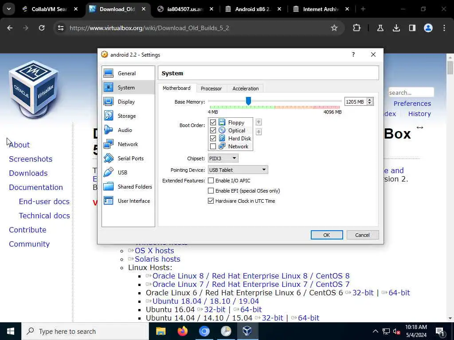This screenshot has width=454, height=340.
Task: Increase base memory with spinner up arrow
Action: [370, 100]
